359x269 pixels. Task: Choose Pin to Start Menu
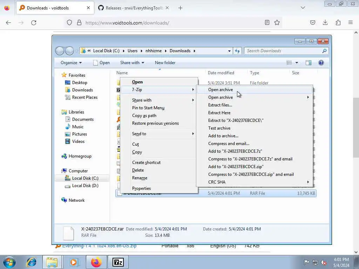pos(159,108)
